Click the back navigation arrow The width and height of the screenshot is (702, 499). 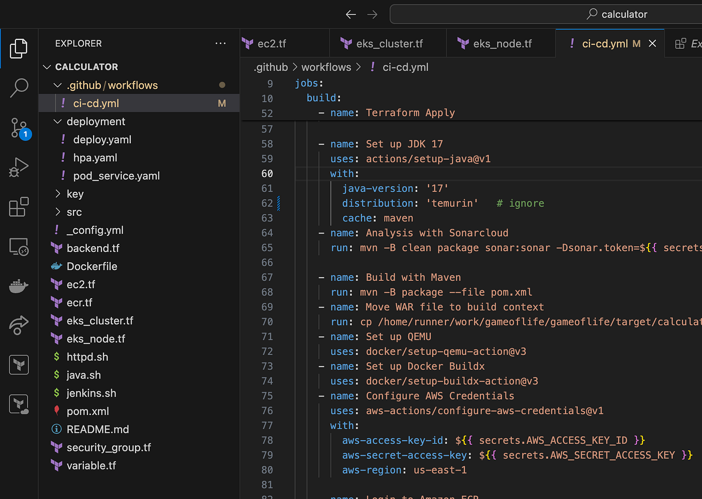350,14
